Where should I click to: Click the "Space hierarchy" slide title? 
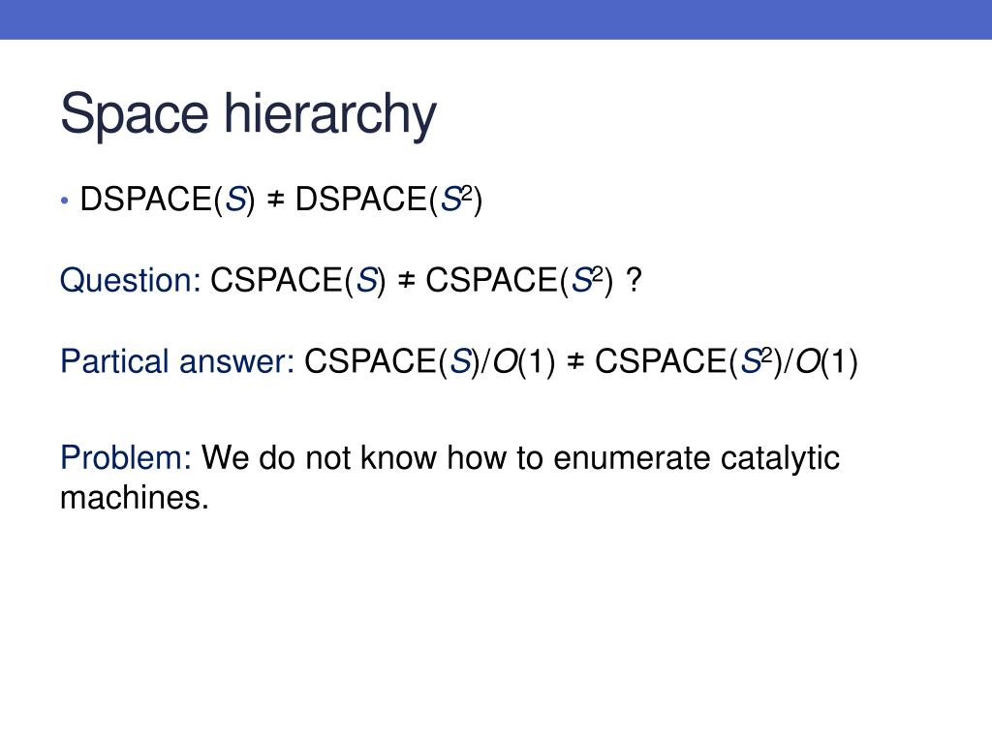(x=248, y=114)
